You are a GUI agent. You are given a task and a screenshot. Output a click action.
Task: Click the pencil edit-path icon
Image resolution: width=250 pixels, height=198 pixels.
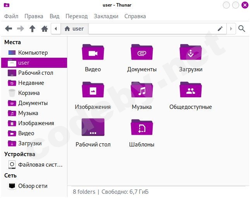click(220, 29)
